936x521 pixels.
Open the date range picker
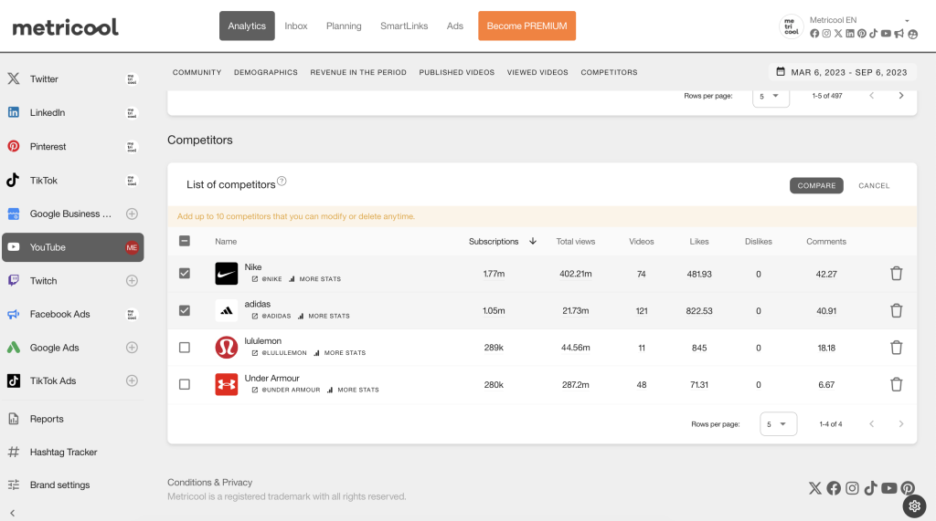pos(842,72)
